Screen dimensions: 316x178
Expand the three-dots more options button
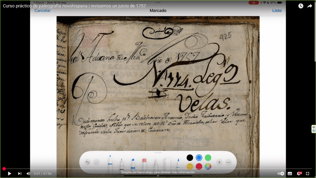click(x=228, y=162)
